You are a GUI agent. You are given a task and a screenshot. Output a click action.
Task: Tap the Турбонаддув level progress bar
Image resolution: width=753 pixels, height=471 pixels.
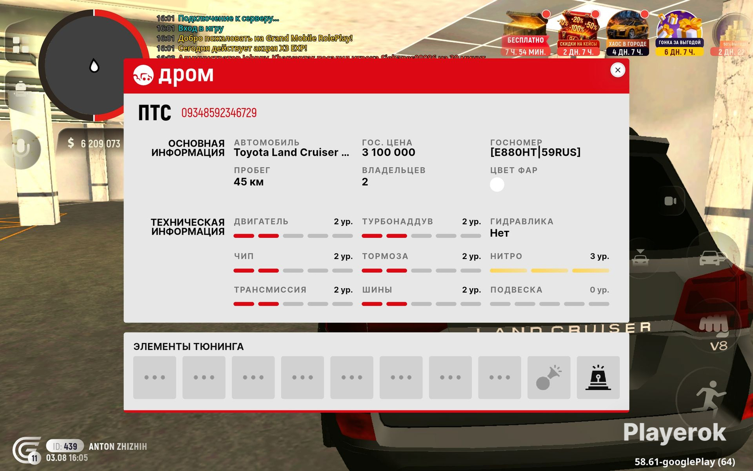point(421,236)
